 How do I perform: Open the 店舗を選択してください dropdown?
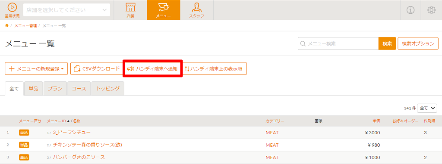(x=66, y=10)
